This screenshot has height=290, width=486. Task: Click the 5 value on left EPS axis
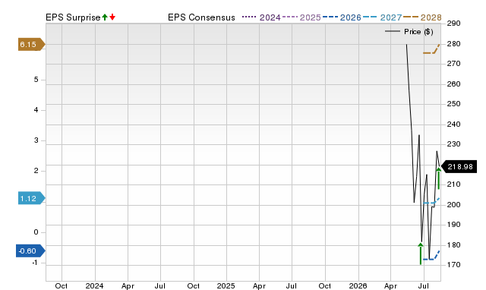36,80
